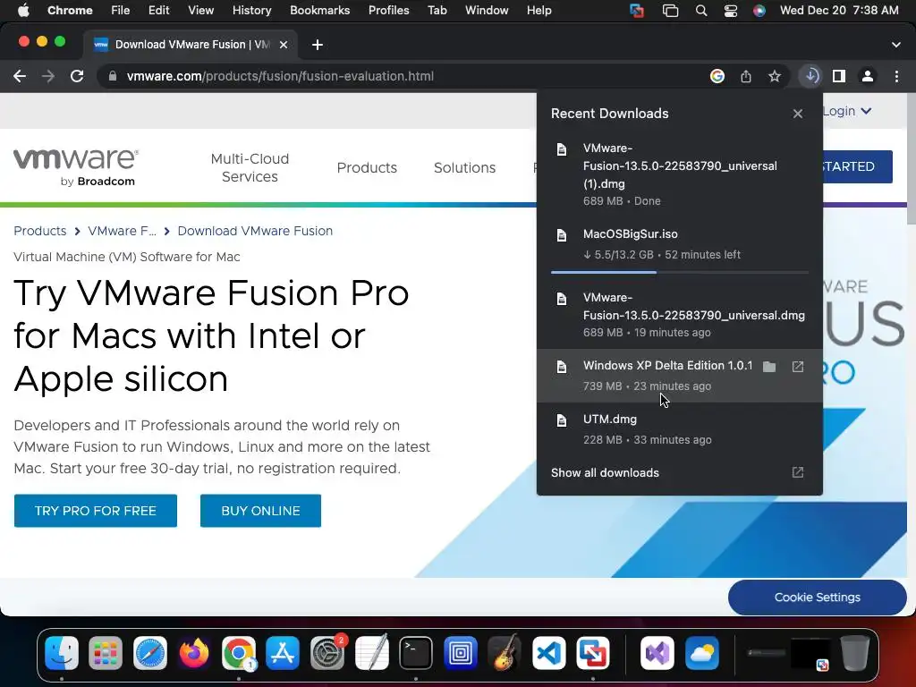Open Chrome's three-dot menu
Viewport: 916px width, 687px height.
[896, 76]
